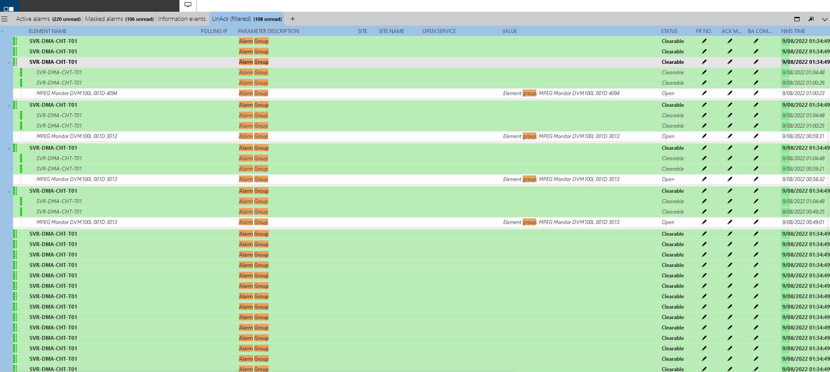Image resolution: width=830 pixels, height=372 pixels.
Task: Click PARAMETER DESCRIPTION column header
Action: [x=268, y=31]
